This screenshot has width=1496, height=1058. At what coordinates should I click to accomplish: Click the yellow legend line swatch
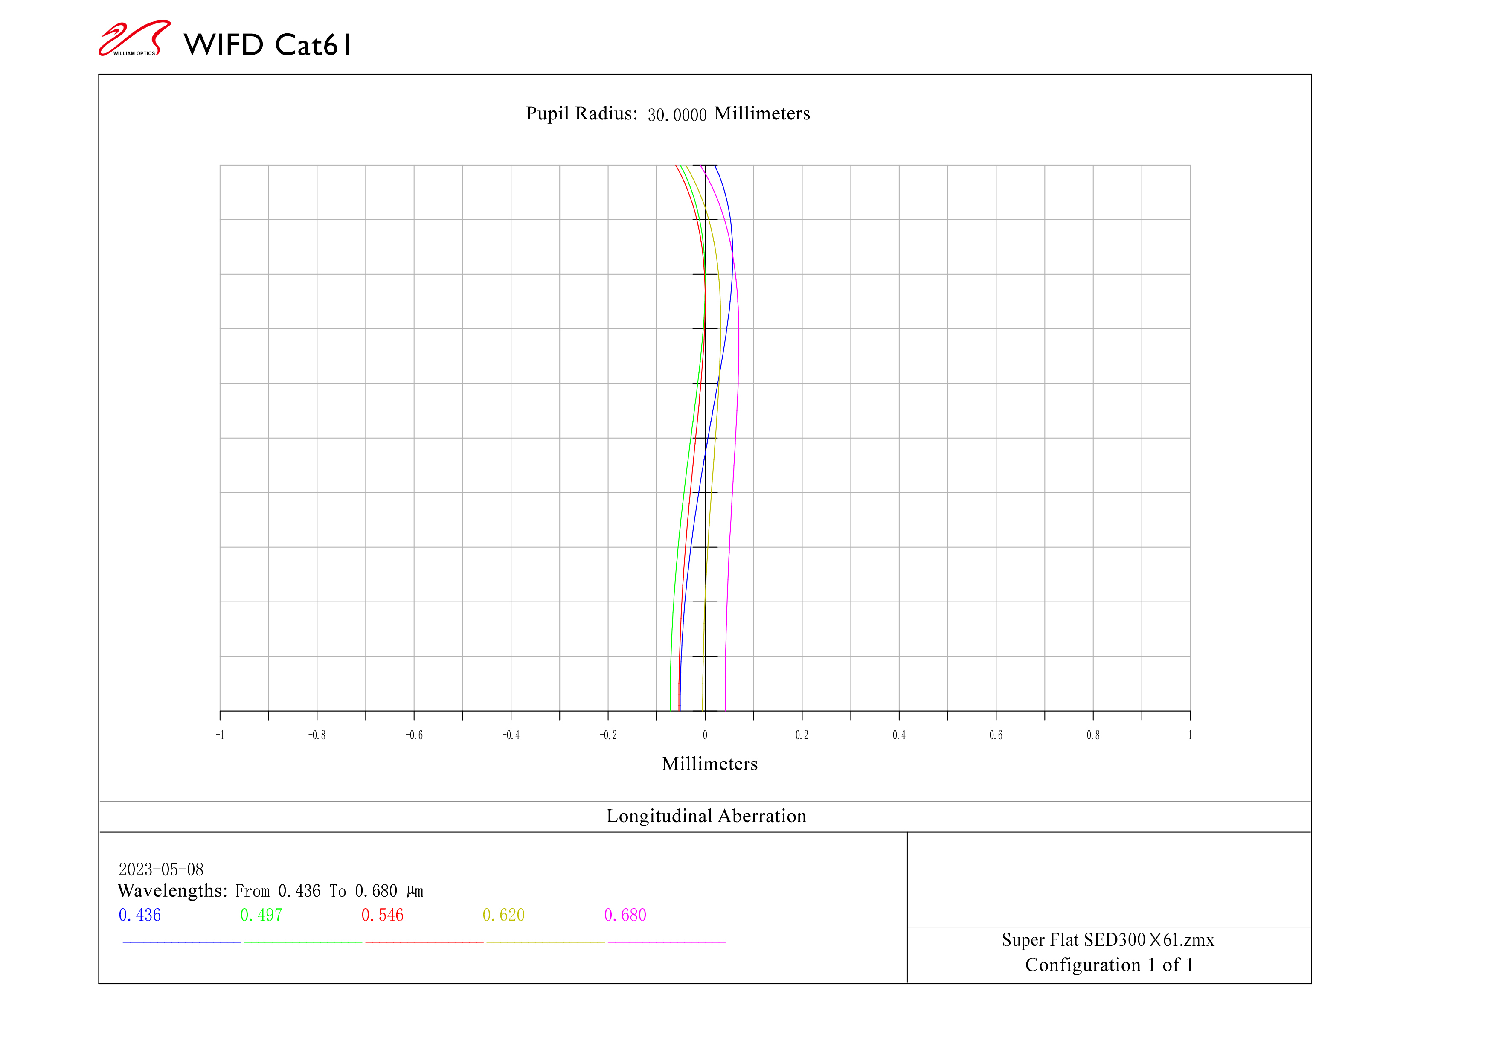[x=545, y=942]
